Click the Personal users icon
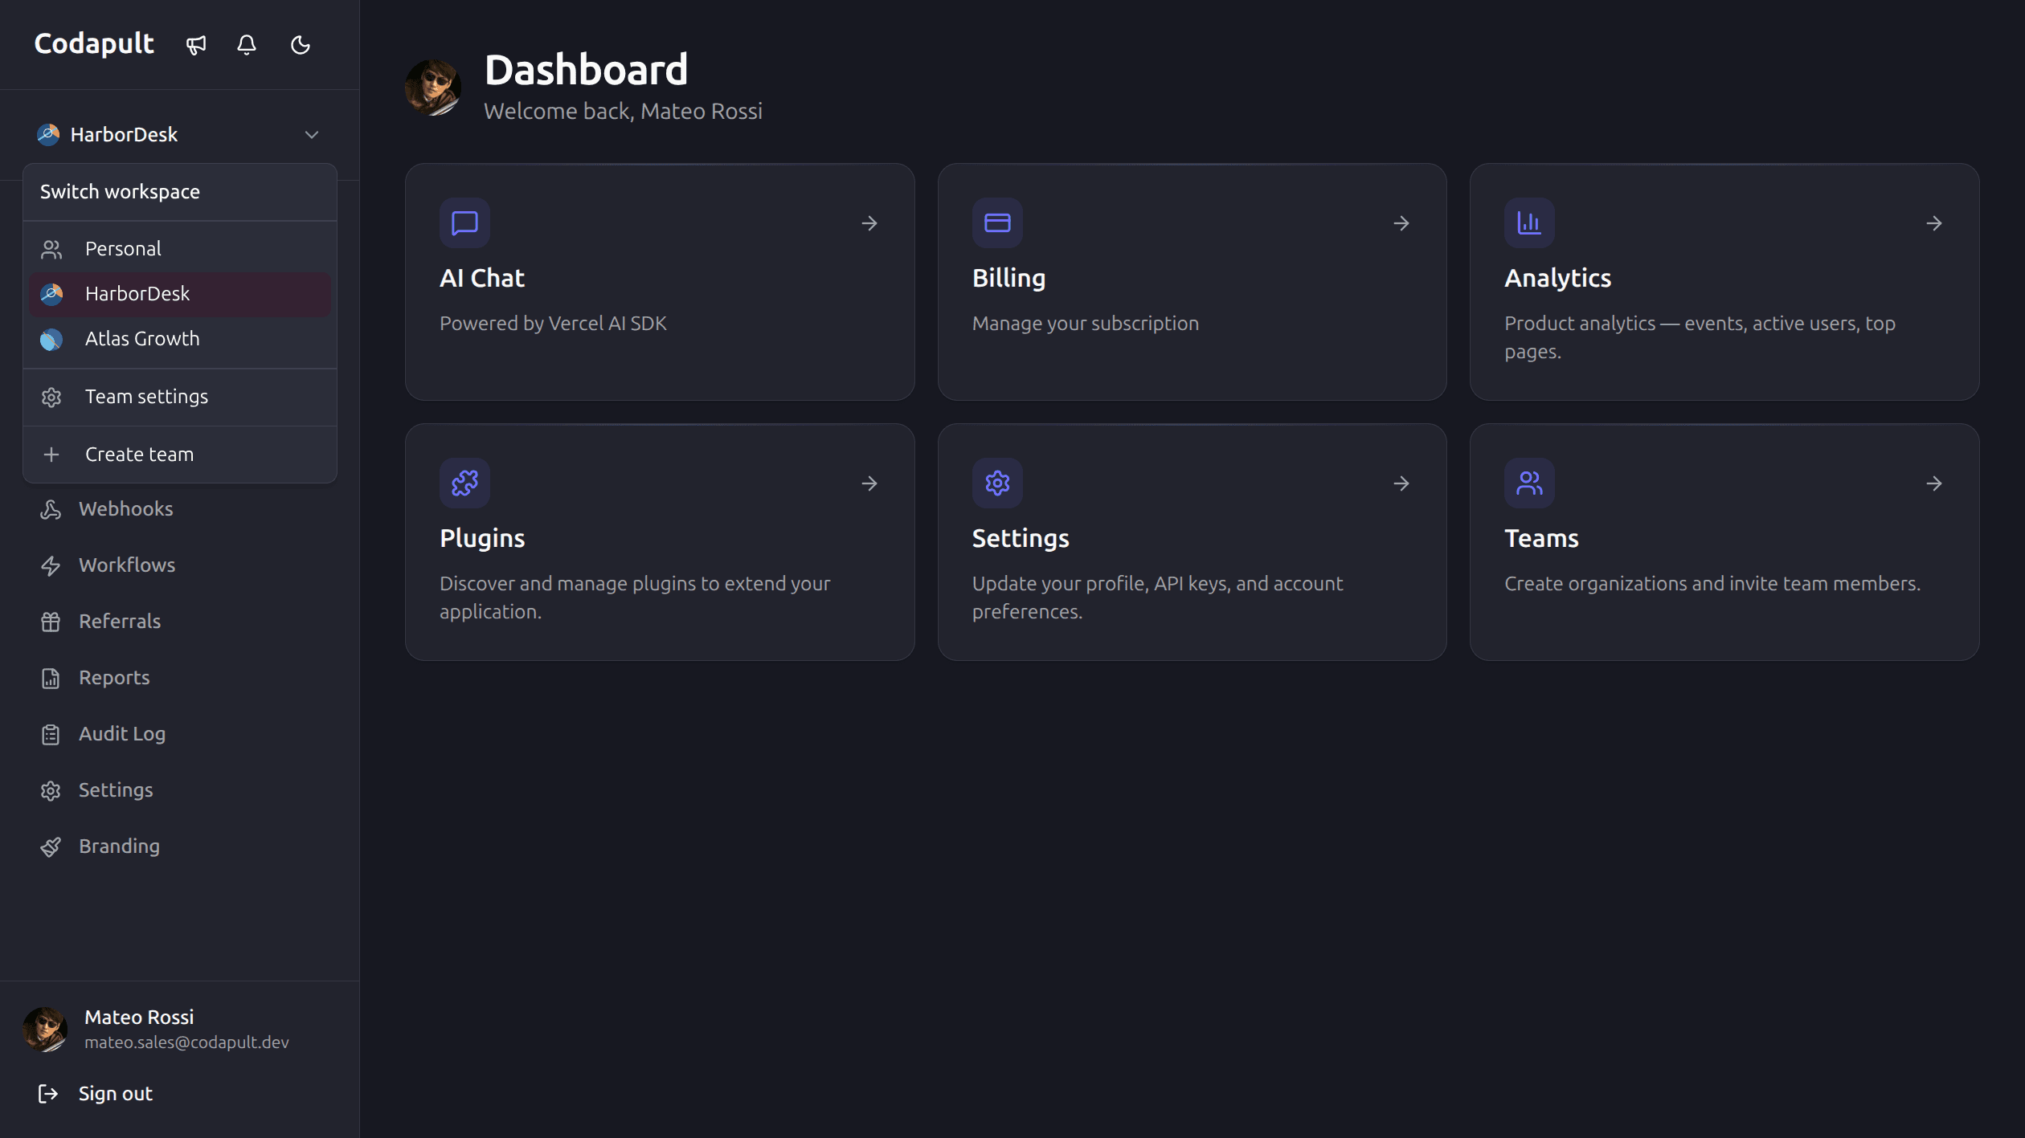This screenshot has width=2025, height=1138. [51, 250]
